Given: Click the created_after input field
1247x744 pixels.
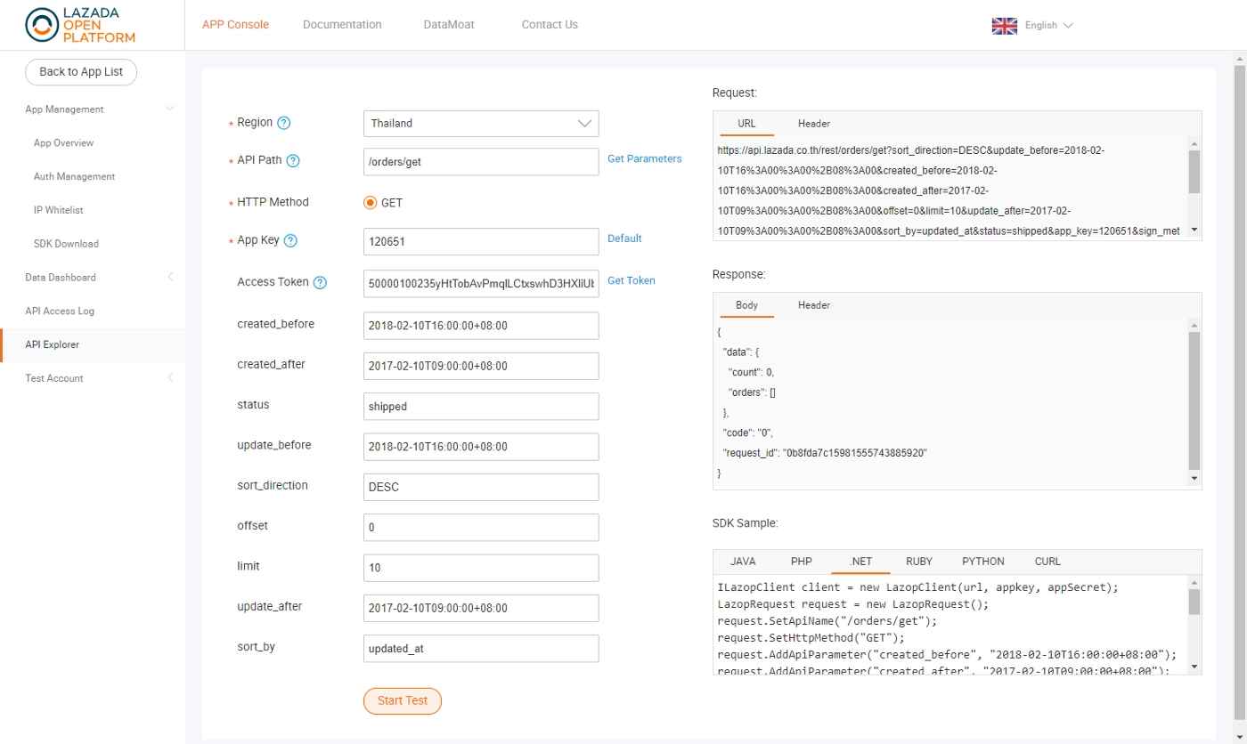Looking at the screenshot, I should pyautogui.click(x=481, y=366).
